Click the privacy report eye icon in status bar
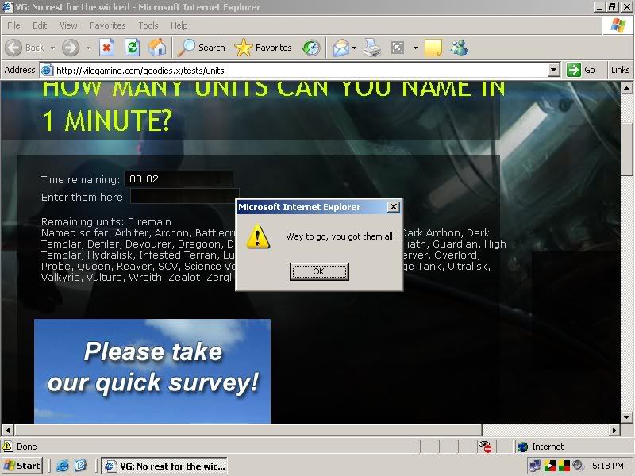 pyautogui.click(x=485, y=447)
